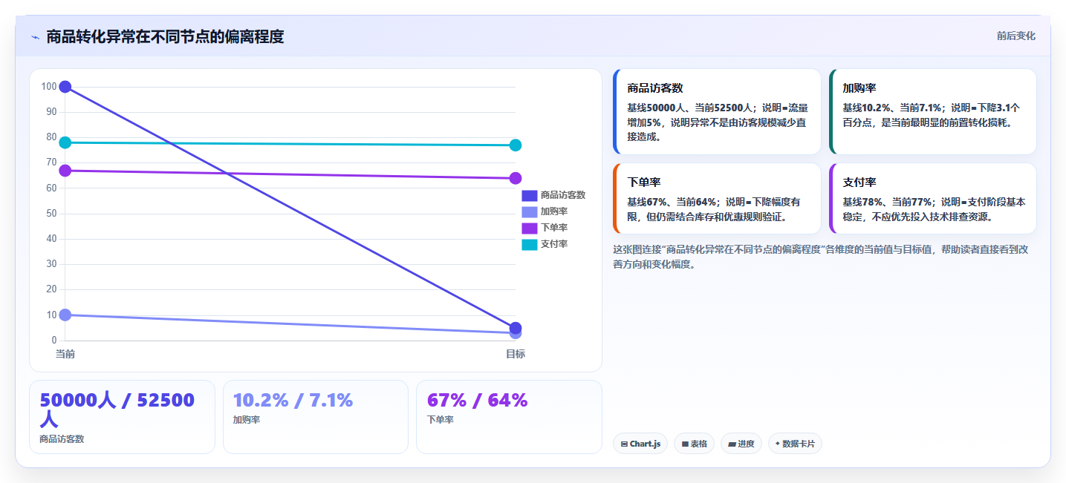Image resolution: width=1066 pixels, height=483 pixels.
Task: Click 下单率 legend label
Action: (x=554, y=228)
